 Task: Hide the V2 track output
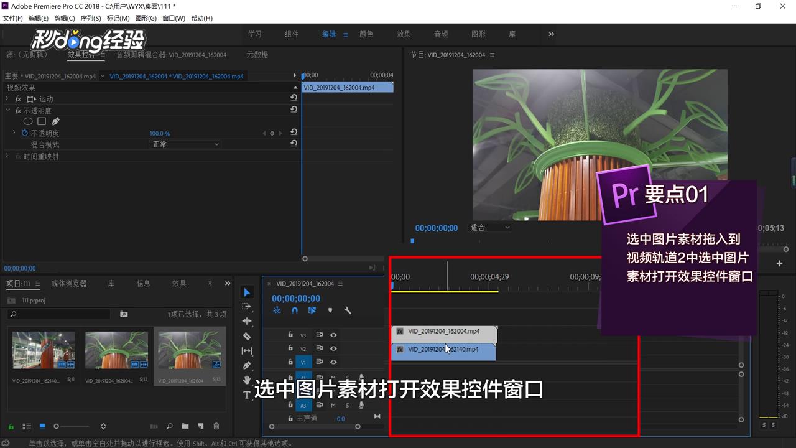pyautogui.click(x=333, y=348)
